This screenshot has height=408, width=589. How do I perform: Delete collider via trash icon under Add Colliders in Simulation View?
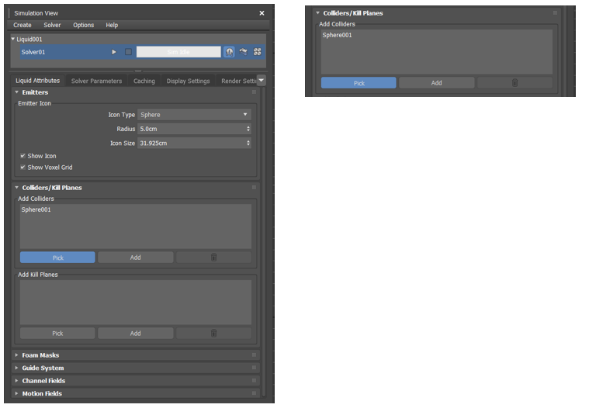pos(213,258)
